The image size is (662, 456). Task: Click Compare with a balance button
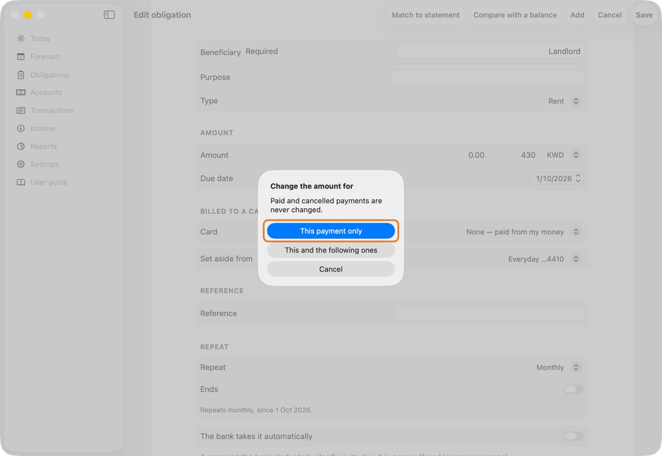tap(514, 15)
